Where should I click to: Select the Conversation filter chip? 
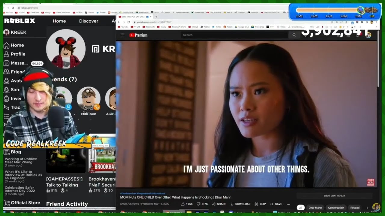(336, 208)
